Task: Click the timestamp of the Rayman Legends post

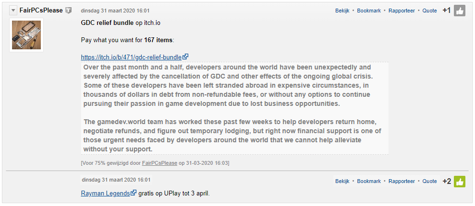Action: pyautogui.click(x=115, y=180)
